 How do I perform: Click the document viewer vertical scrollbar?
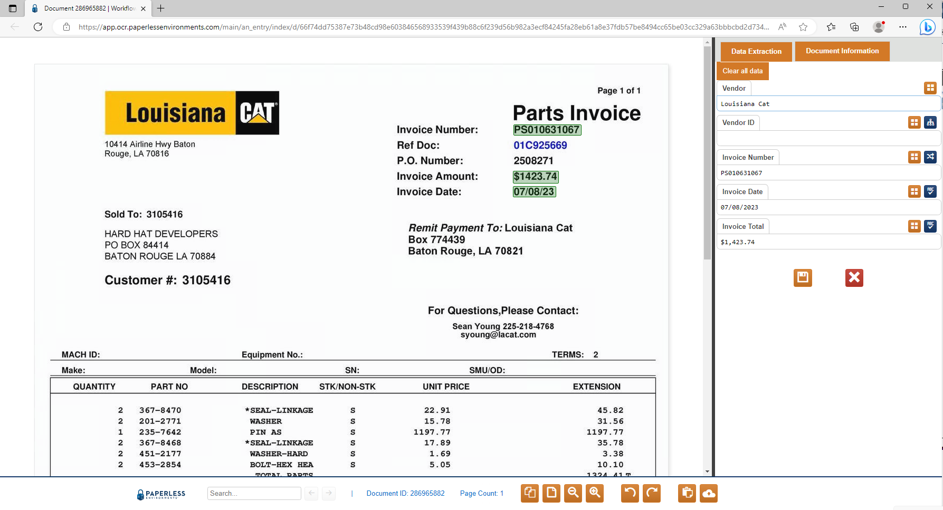pos(707,153)
